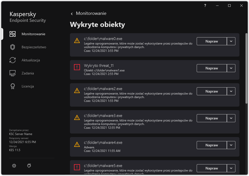Screen dimensions: 249x176
Task: Click the warning triangle next to the Adware entry
Action: 77,144
